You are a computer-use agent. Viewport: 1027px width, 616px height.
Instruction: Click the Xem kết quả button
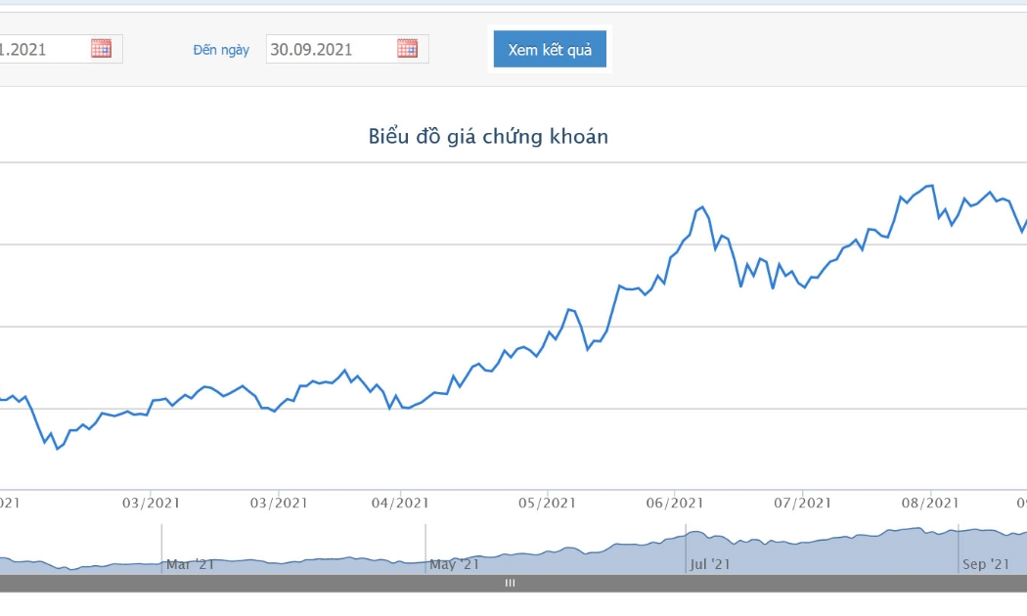[x=550, y=49]
